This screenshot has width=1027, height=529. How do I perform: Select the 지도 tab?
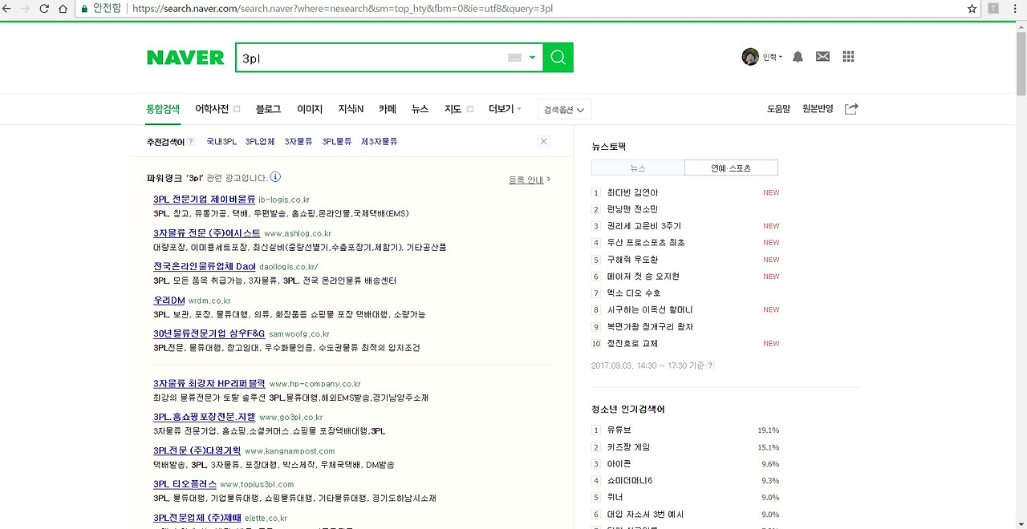click(453, 109)
